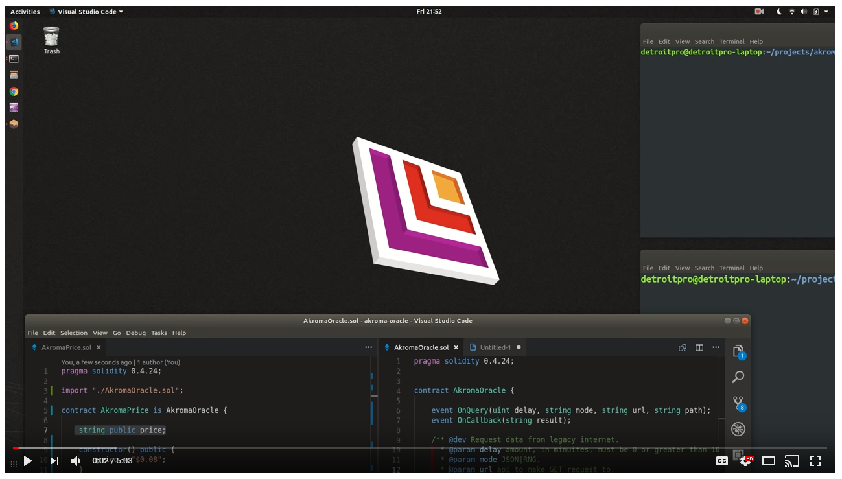
Task: Open the Activities overview
Action: 25,12
